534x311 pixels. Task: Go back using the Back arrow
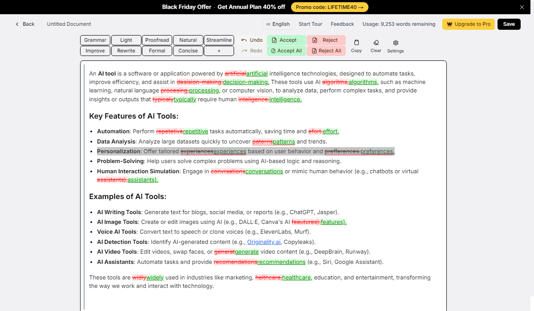click(x=25, y=24)
